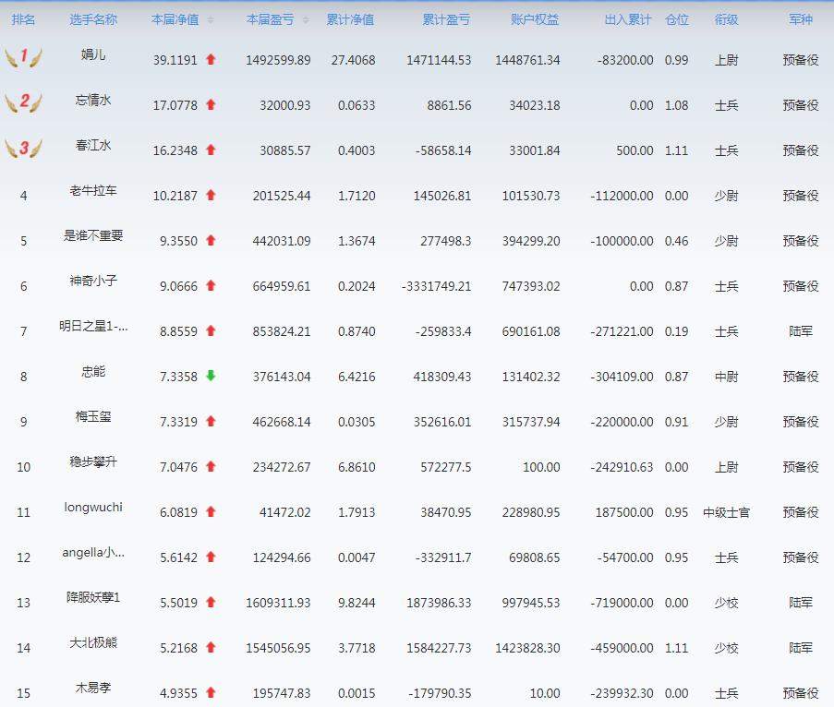
Task: Click red up arrow beside 9.3550
Action: (211, 240)
